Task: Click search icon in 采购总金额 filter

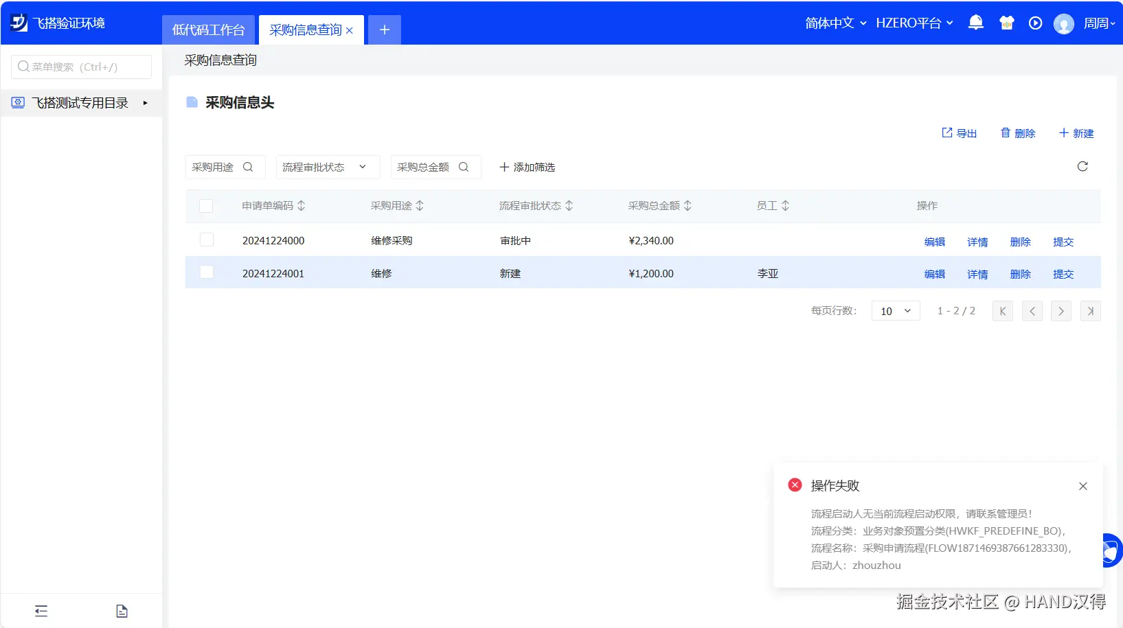Action: pos(464,167)
